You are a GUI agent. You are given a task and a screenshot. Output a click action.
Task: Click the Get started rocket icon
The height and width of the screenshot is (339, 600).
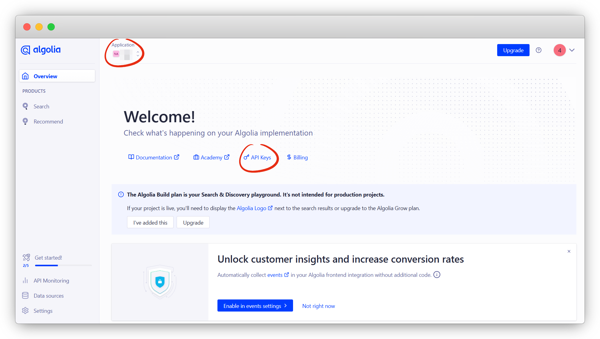click(x=26, y=257)
